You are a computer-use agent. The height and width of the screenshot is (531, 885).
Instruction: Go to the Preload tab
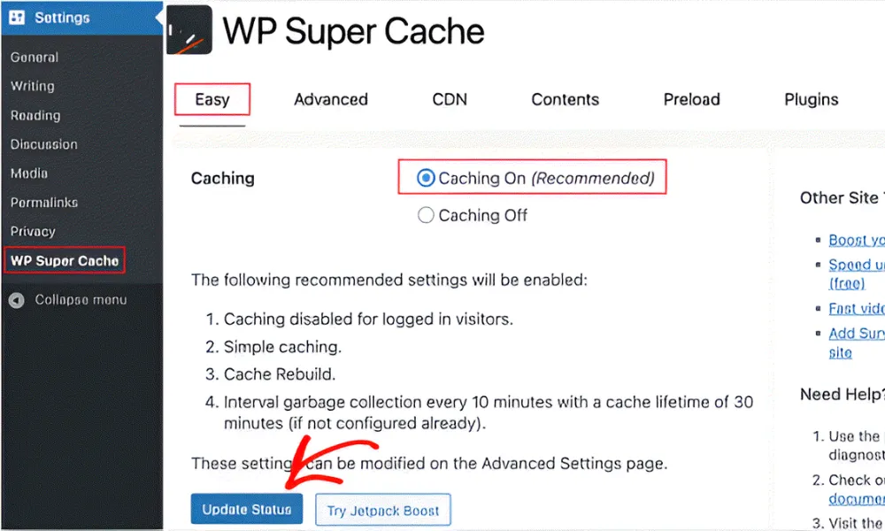pyautogui.click(x=691, y=99)
